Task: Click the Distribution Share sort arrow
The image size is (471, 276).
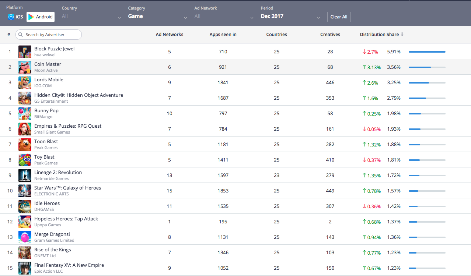Action: tap(402, 34)
